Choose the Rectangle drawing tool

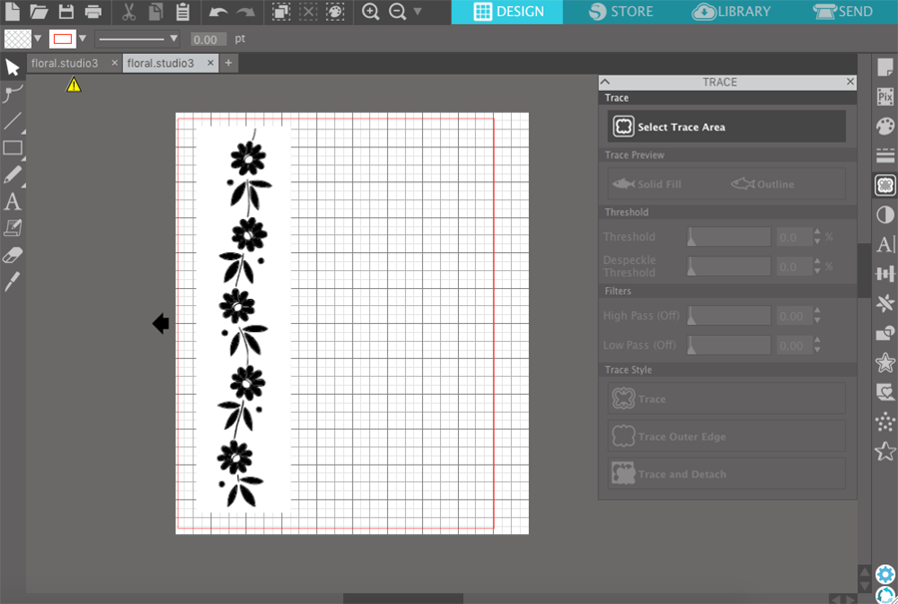click(13, 149)
